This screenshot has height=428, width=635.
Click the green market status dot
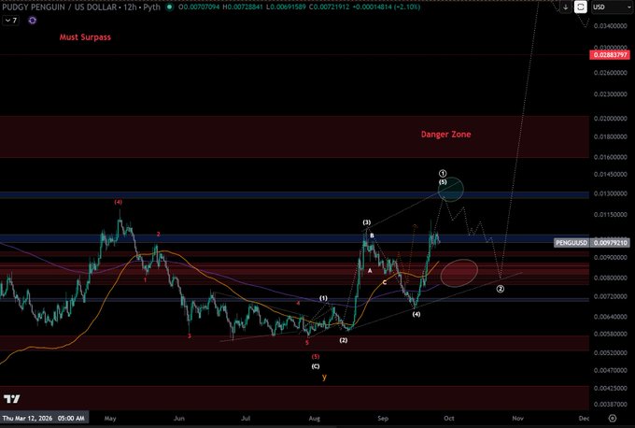170,7
